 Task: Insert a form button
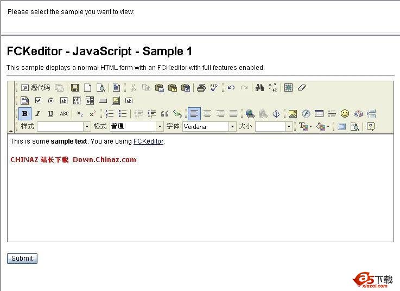coord(103,101)
